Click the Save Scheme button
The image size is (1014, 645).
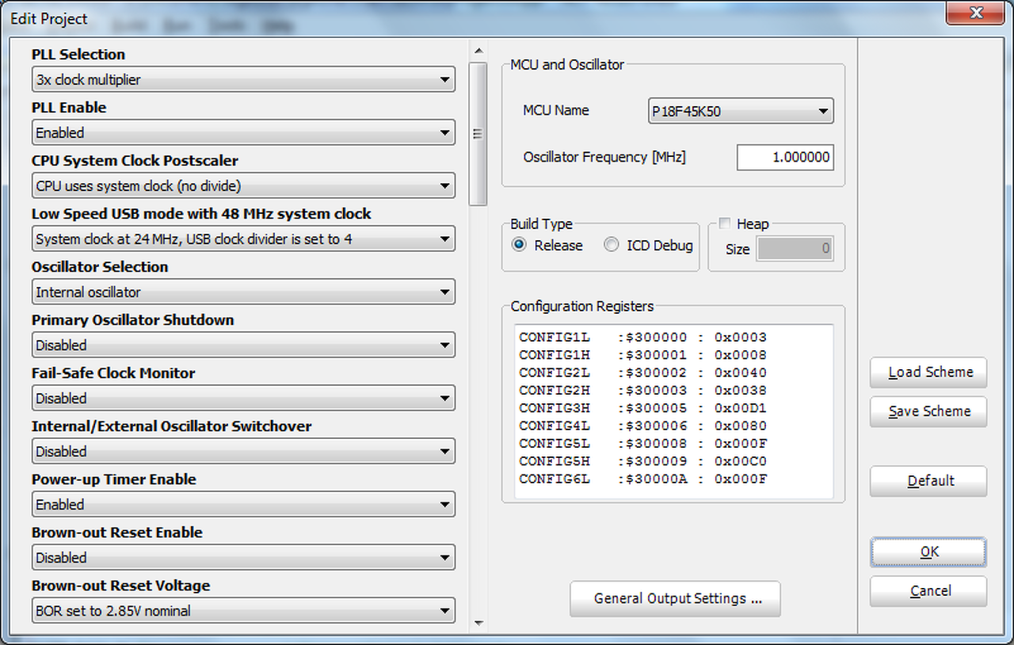tap(928, 412)
